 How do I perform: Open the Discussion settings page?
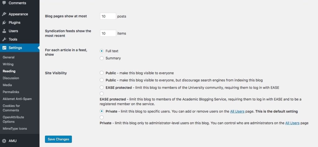tap(11, 78)
